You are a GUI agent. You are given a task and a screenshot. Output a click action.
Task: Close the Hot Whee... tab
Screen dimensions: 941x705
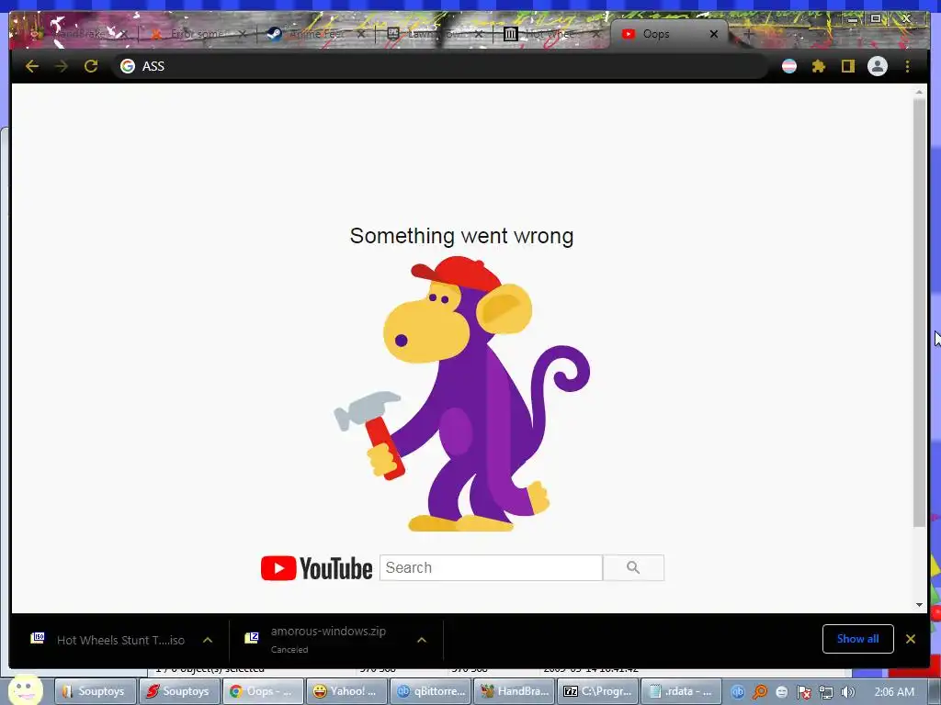tap(595, 34)
